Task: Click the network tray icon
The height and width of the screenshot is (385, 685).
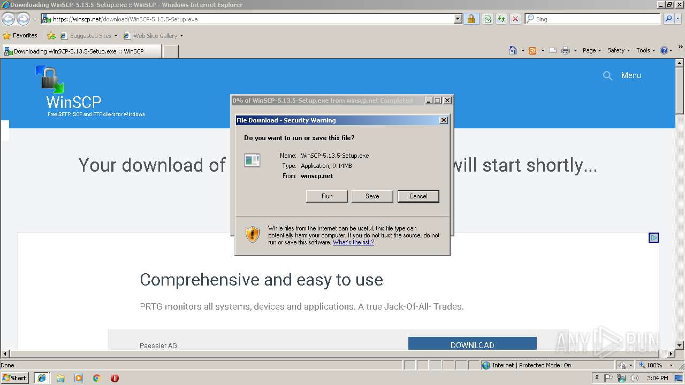Action: pyautogui.click(x=621, y=378)
